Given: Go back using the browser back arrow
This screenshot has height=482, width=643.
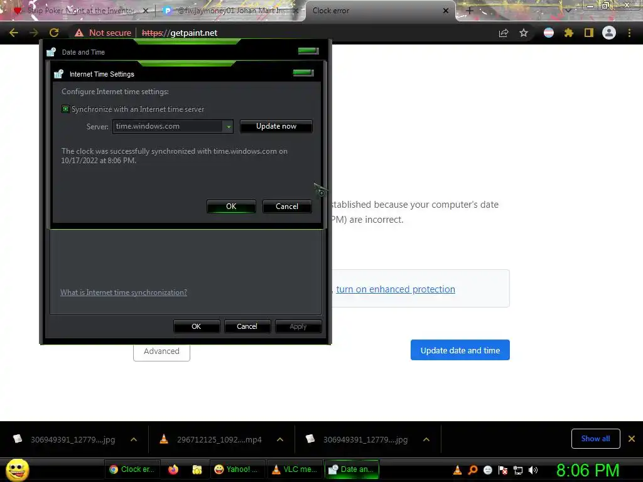Looking at the screenshot, I should tap(14, 33).
